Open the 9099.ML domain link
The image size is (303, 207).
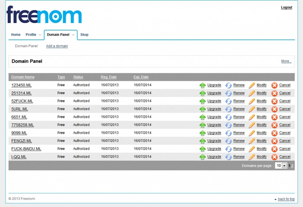(19, 133)
